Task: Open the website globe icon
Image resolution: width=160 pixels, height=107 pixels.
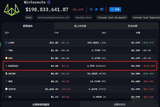Action: (x=91, y=10)
